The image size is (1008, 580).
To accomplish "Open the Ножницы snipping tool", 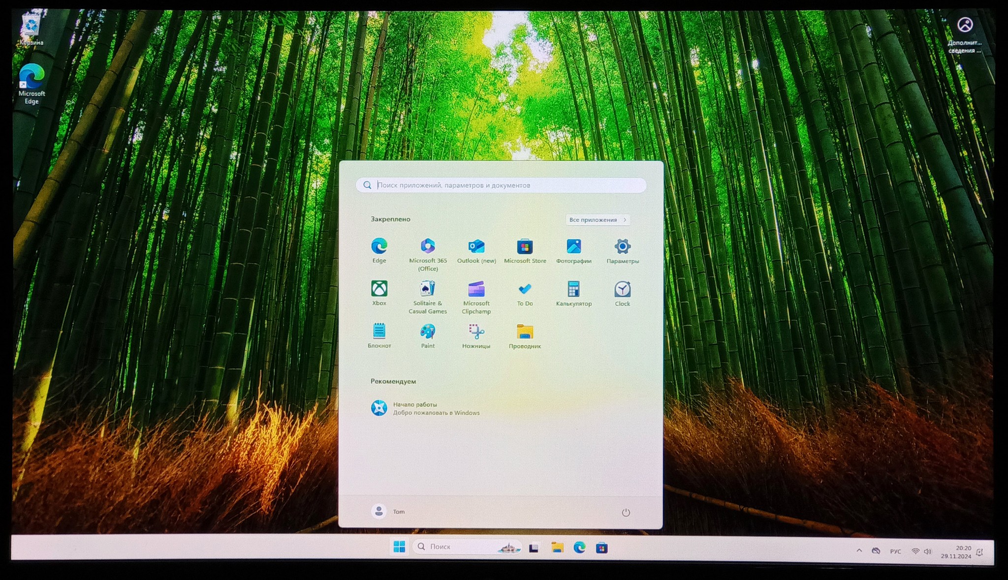I will [x=476, y=332].
